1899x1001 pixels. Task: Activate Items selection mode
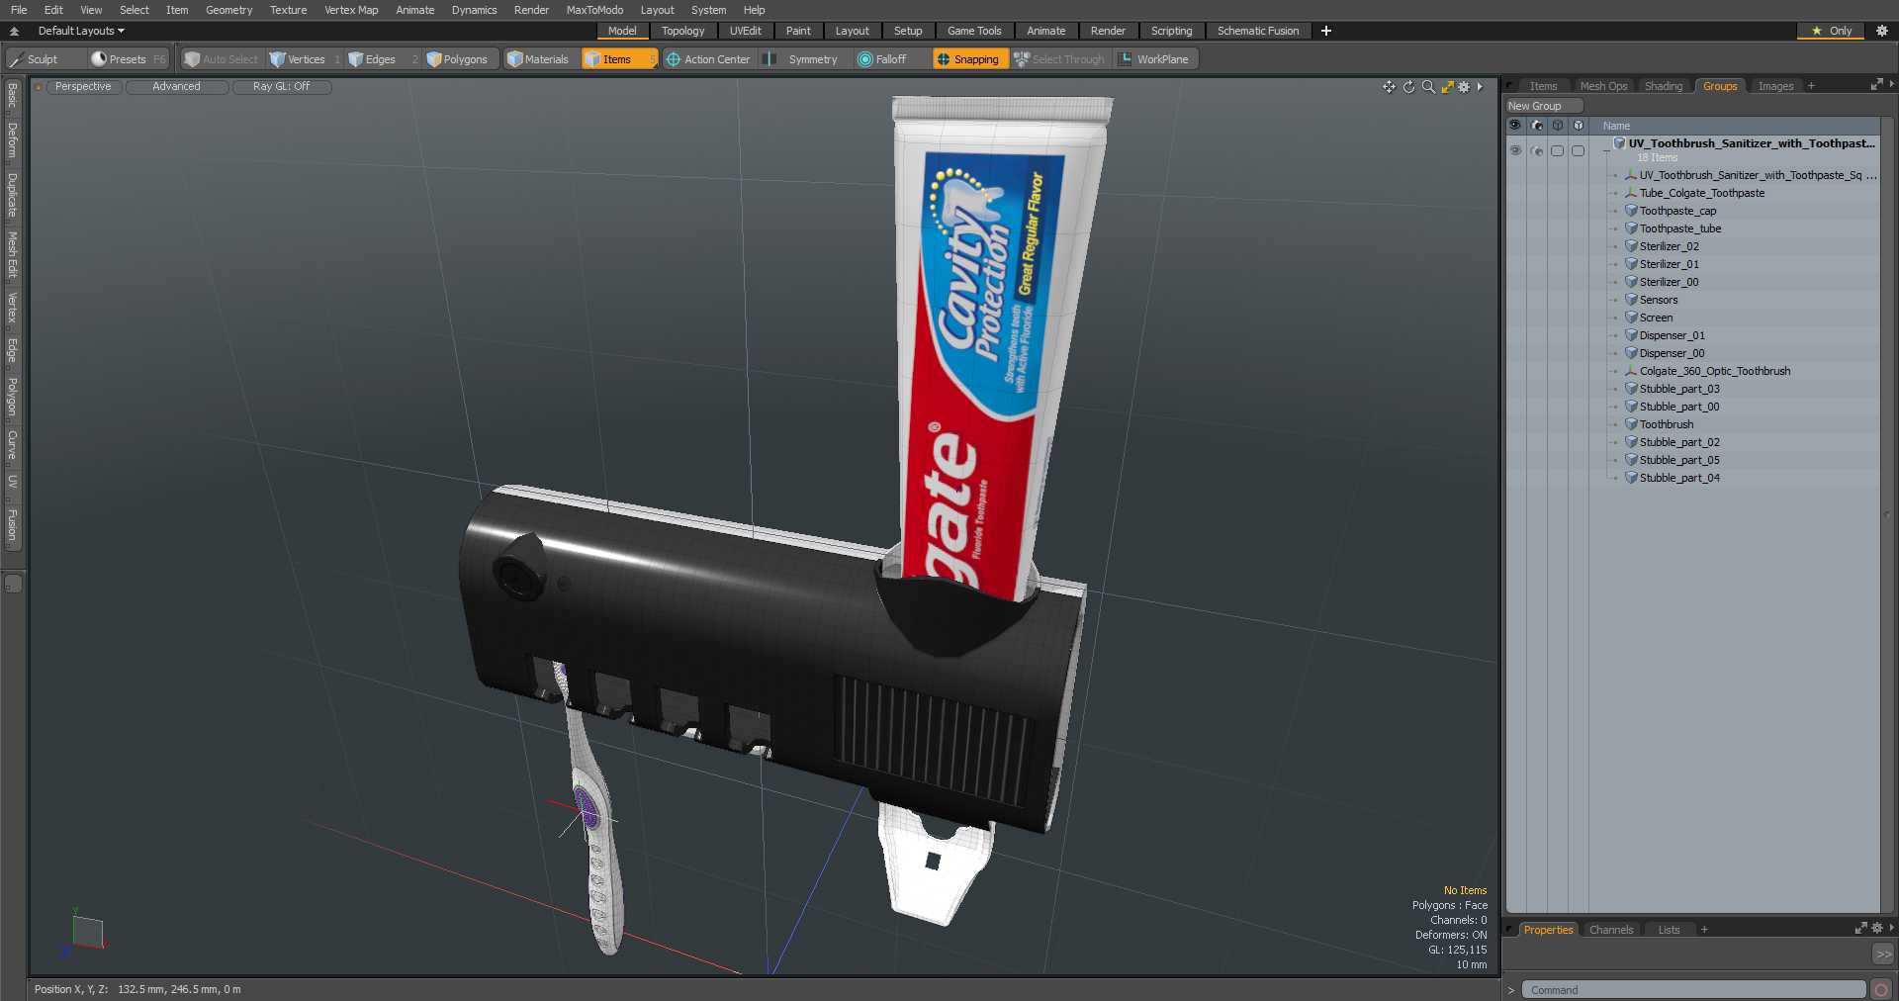pyautogui.click(x=617, y=59)
